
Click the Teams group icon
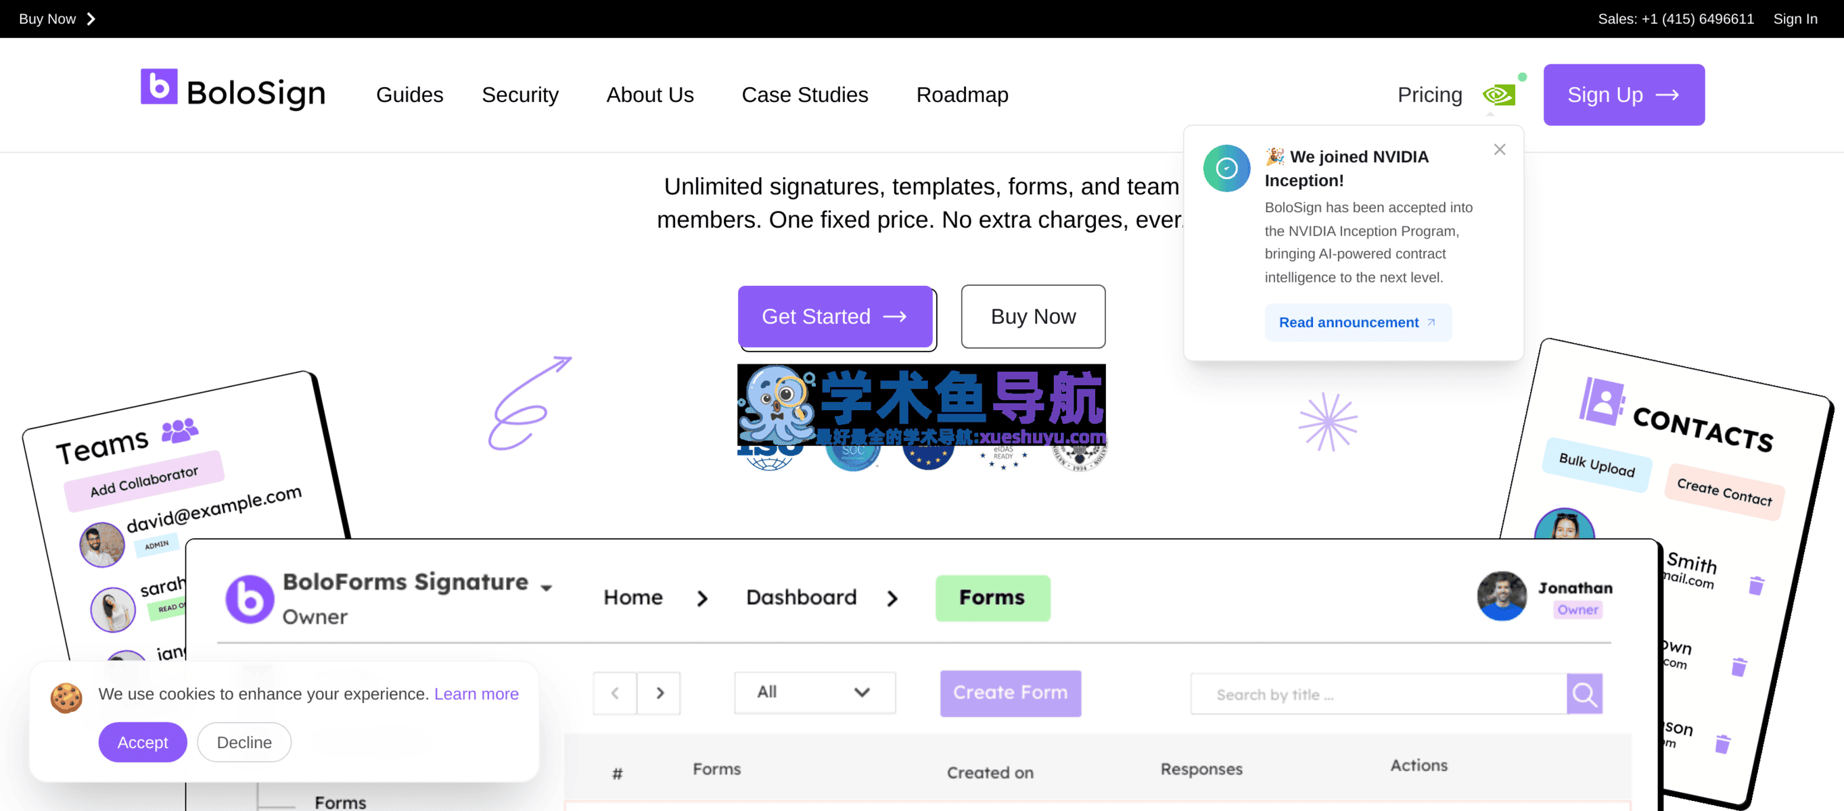(x=179, y=430)
